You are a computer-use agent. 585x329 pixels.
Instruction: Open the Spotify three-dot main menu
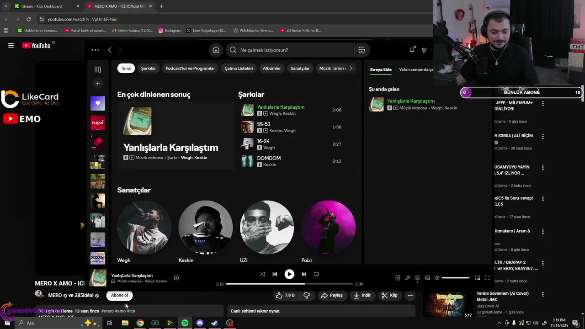pyautogui.click(x=95, y=50)
